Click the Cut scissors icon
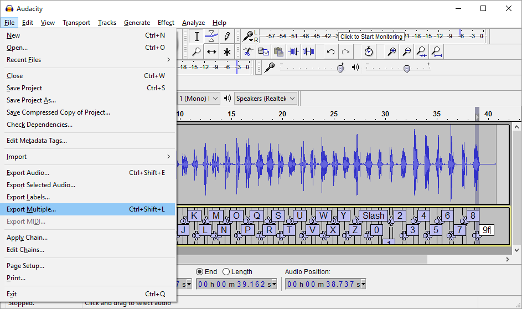This screenshot has height=309, width=522. coord(247,51)
